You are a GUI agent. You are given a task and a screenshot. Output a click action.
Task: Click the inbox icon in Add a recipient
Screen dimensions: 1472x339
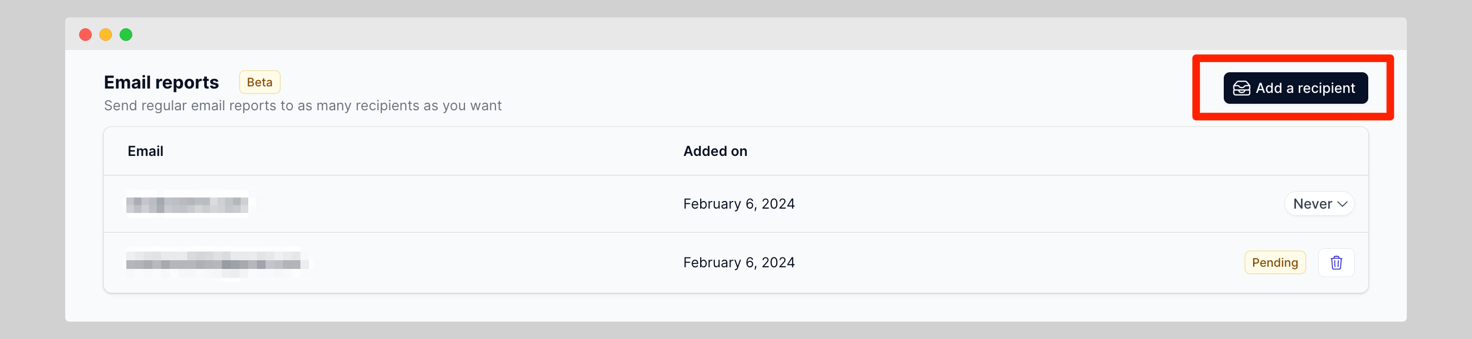point(1241,88)
